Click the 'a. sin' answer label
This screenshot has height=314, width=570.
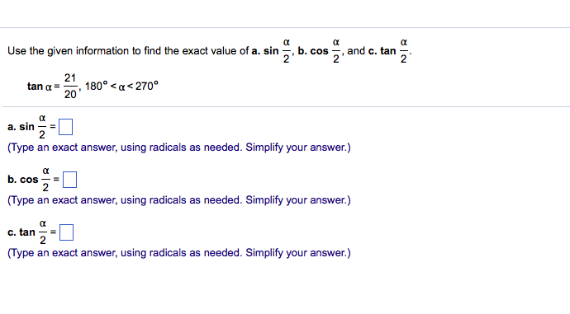tap(21, 127)
